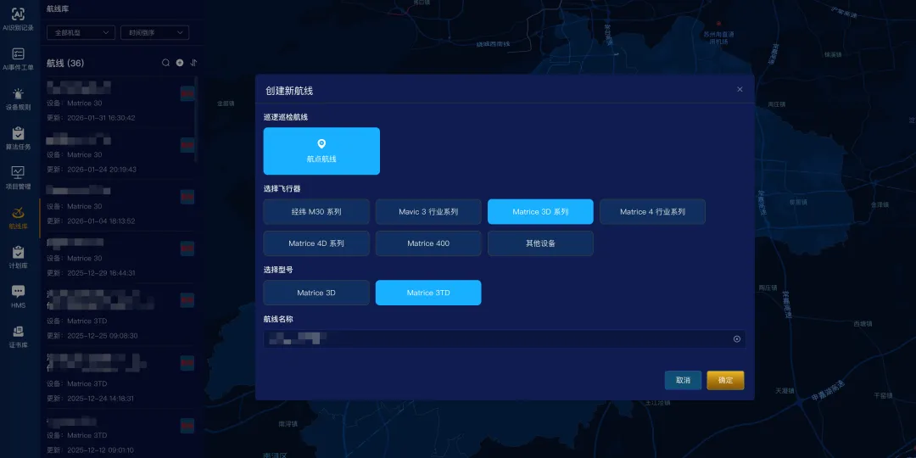Click the 航线名称 input field
This screenshot has height=458, width=916.
click(504, 338)
